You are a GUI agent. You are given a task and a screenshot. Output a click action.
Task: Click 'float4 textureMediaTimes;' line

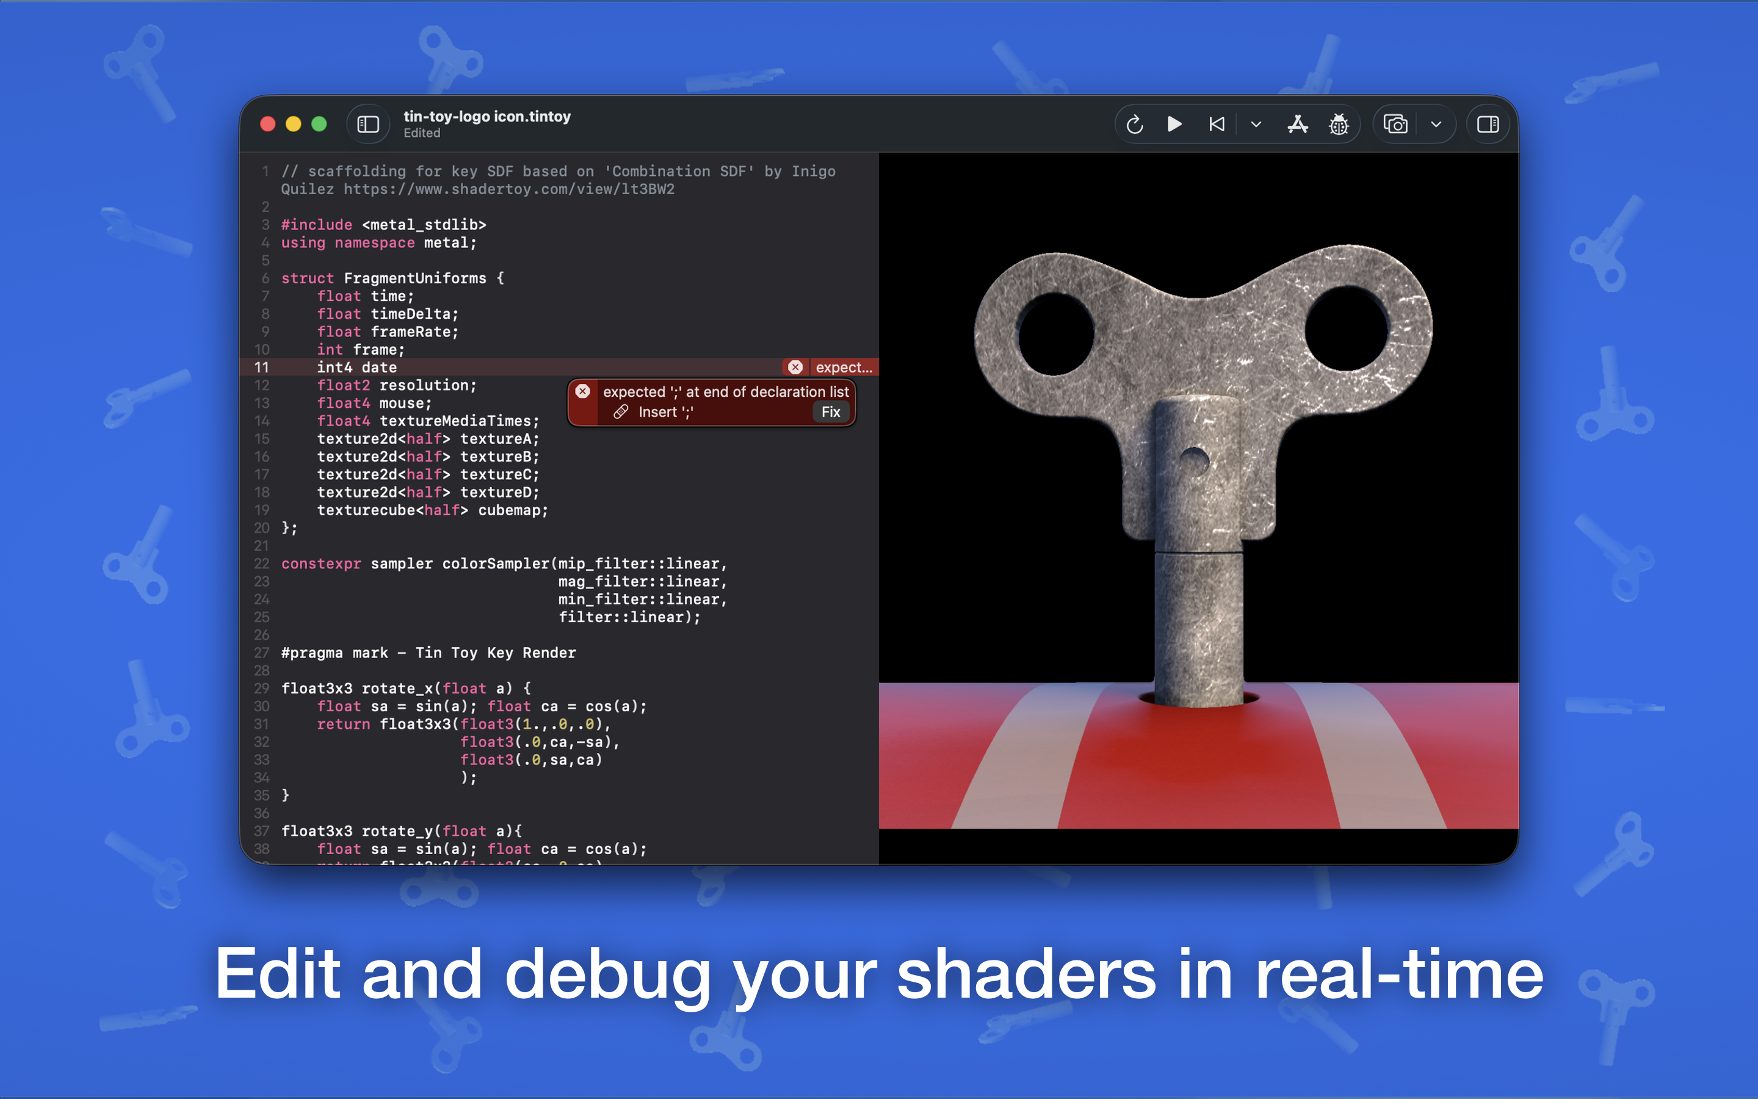[429, 421]
